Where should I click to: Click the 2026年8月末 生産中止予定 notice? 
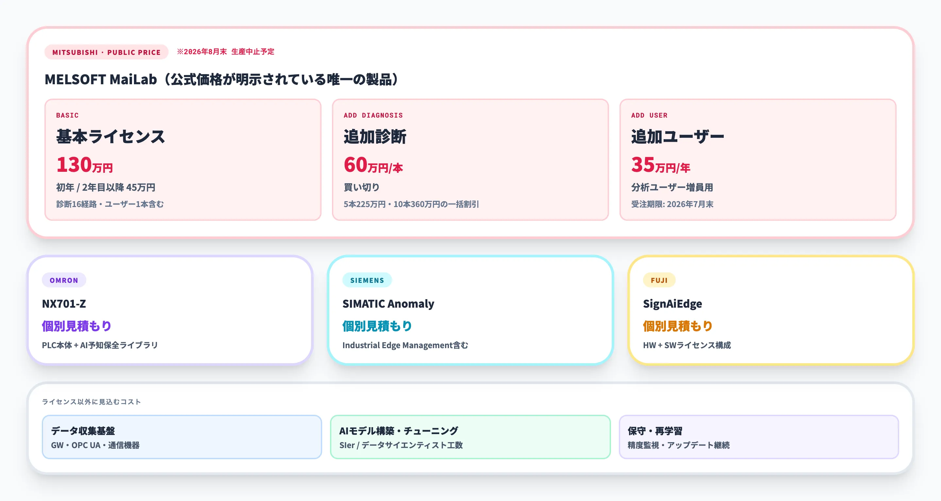(x=226, y=52)
